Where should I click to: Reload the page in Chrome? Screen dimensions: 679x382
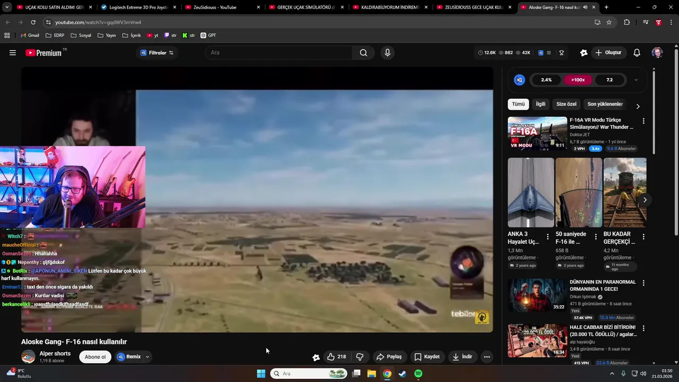coord(33,22)
